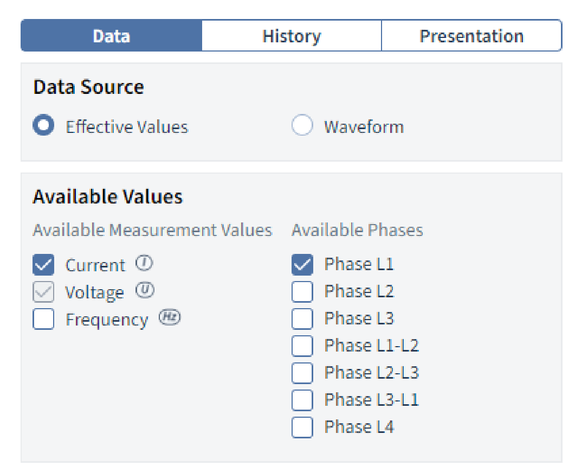The height and width of the screenshot is (472, 575).
Task: Tick the Phase L4 checkbox
Action: [302, 427]
